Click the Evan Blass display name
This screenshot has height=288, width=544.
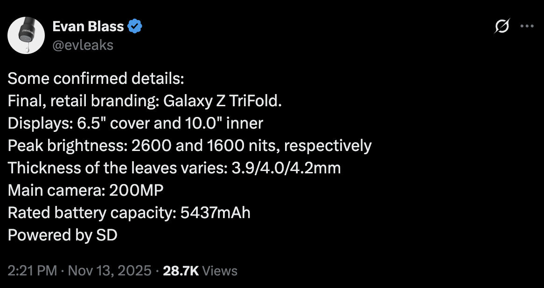pyautogui.click(x=89, y=27)
